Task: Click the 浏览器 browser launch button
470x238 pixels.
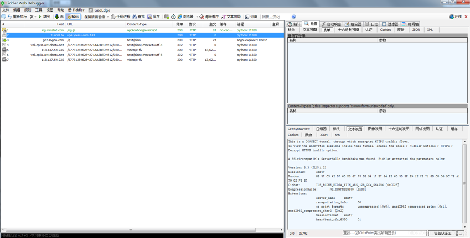Action: click(185, 17)
